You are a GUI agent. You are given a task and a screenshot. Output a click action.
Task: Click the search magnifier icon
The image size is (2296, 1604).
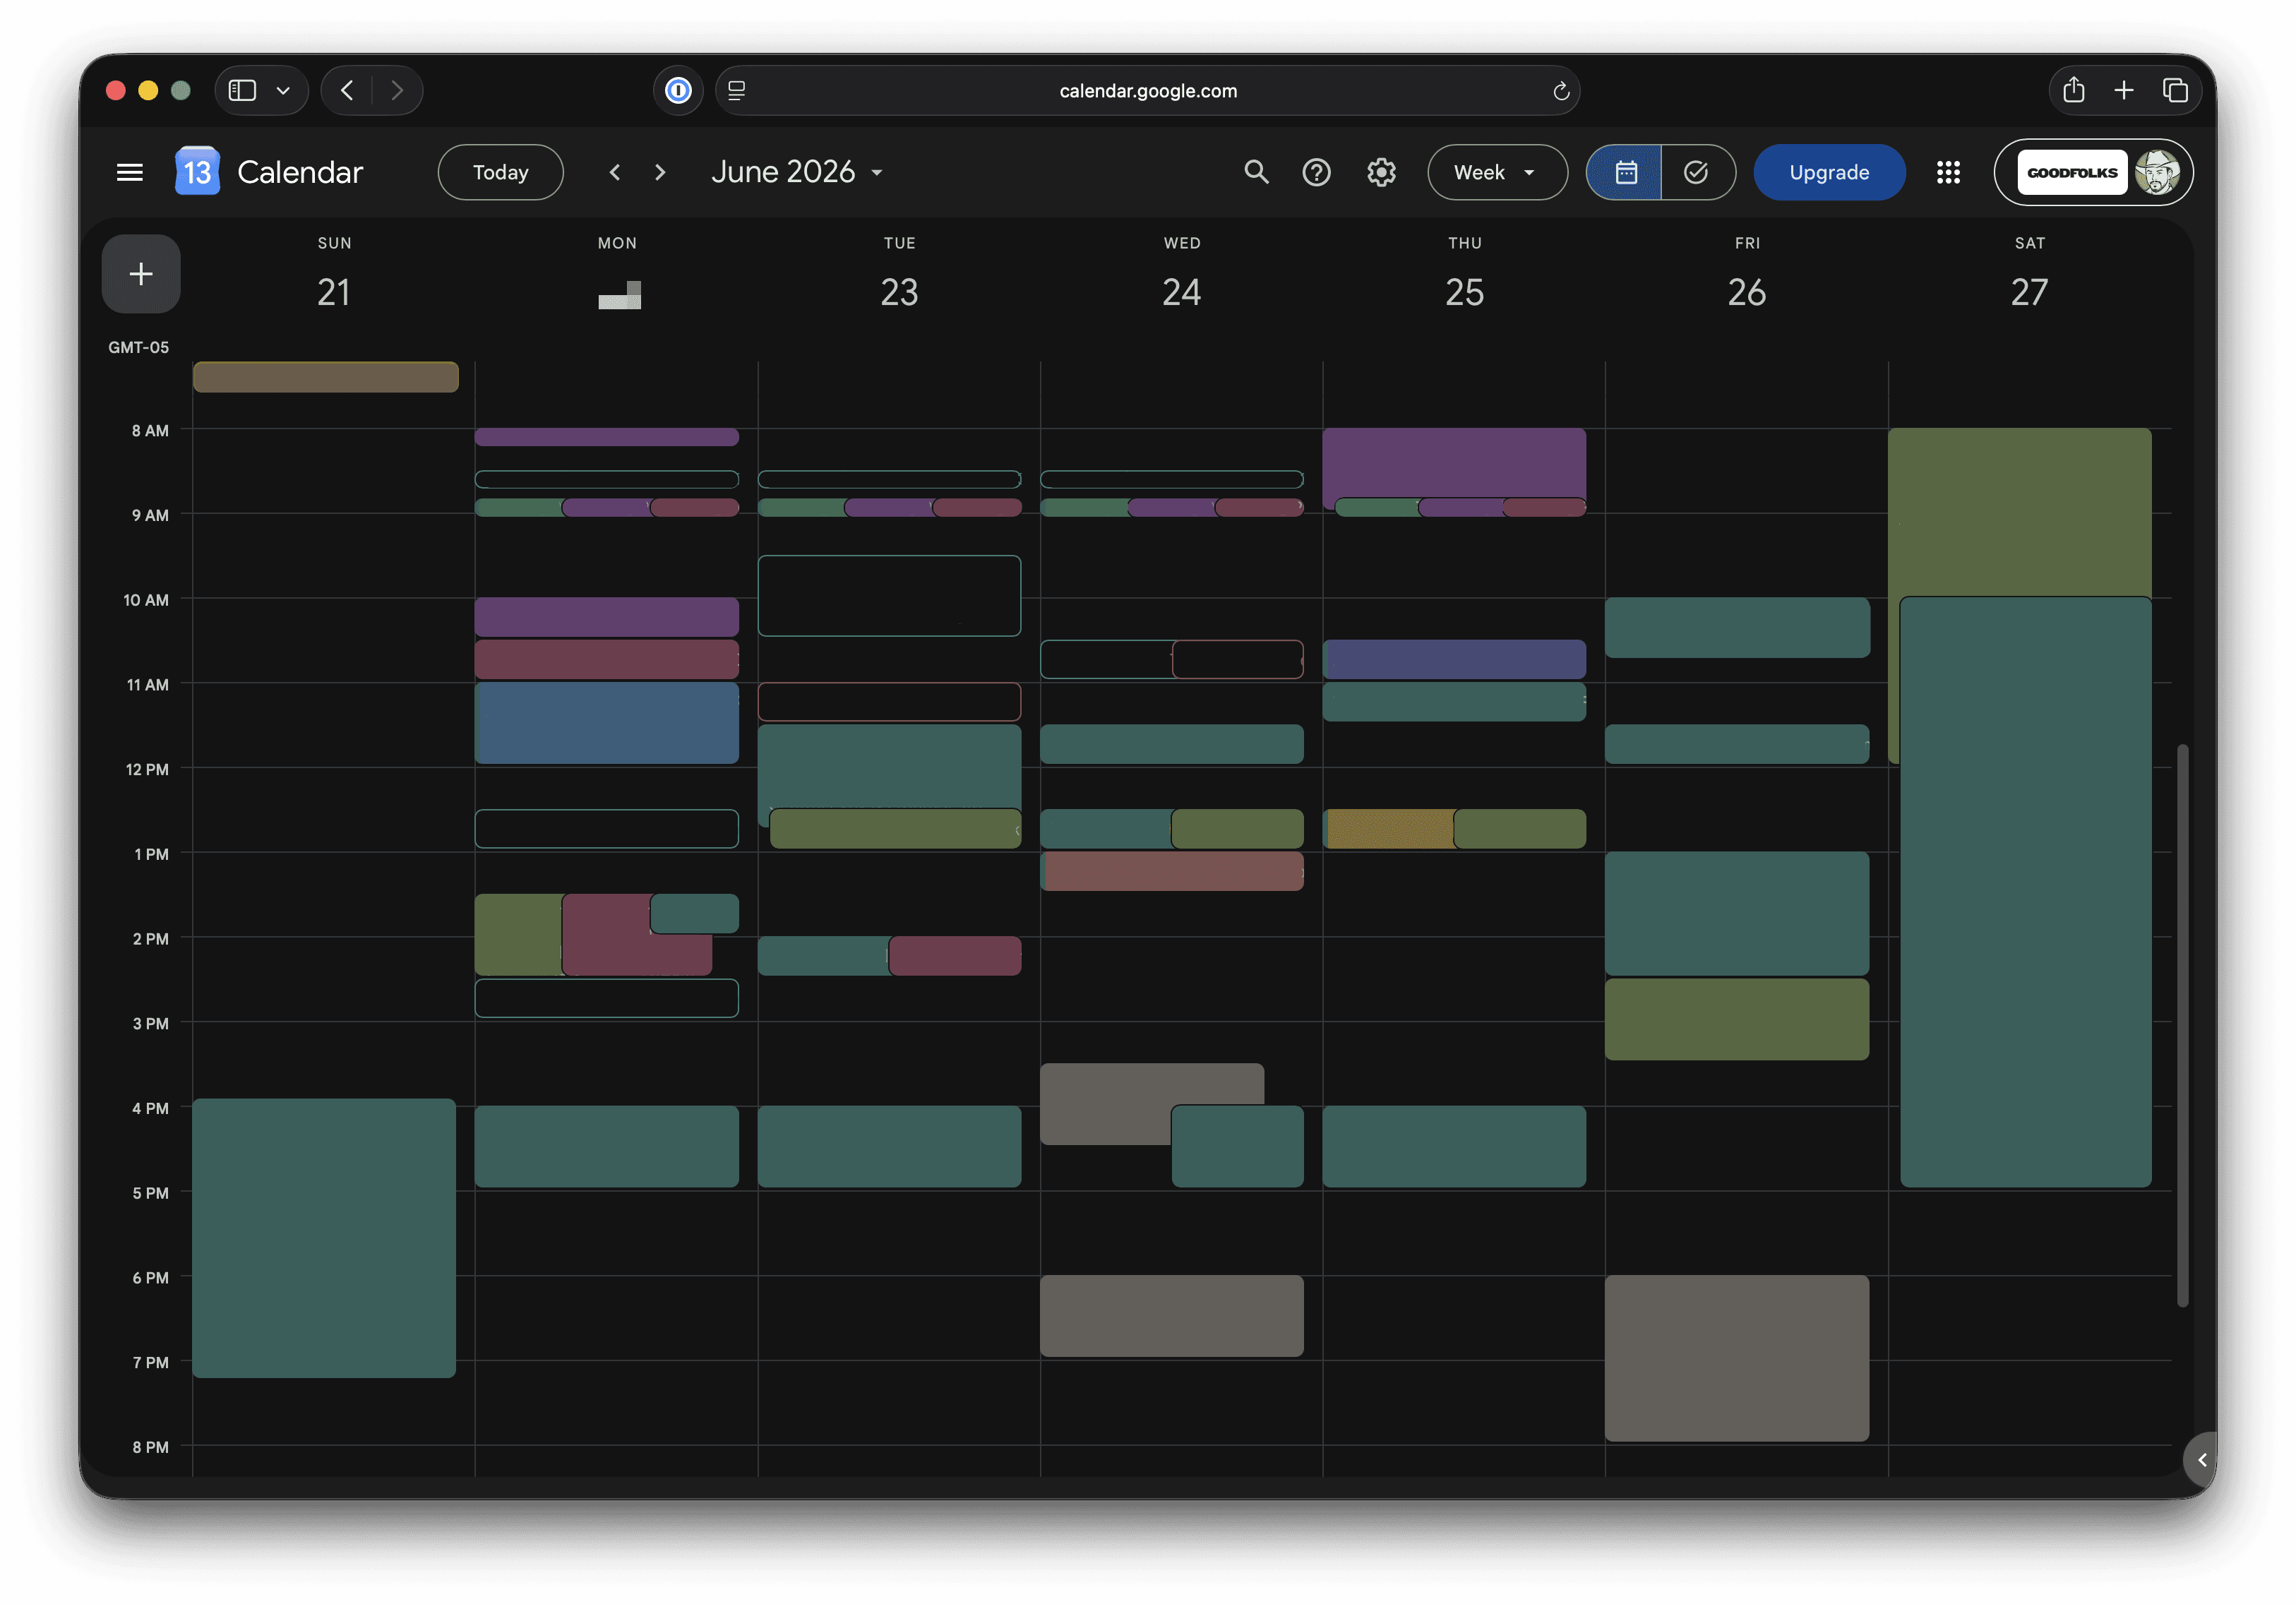pos(1256,172)
